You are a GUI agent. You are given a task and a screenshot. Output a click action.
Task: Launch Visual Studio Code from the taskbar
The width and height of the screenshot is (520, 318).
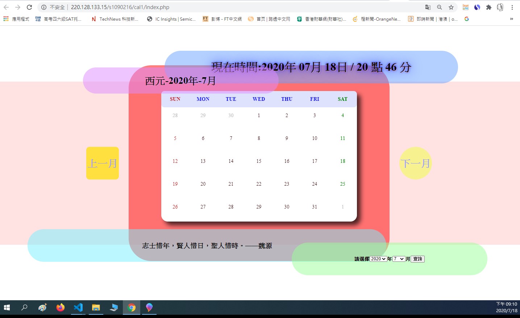[x=78, y=307]
